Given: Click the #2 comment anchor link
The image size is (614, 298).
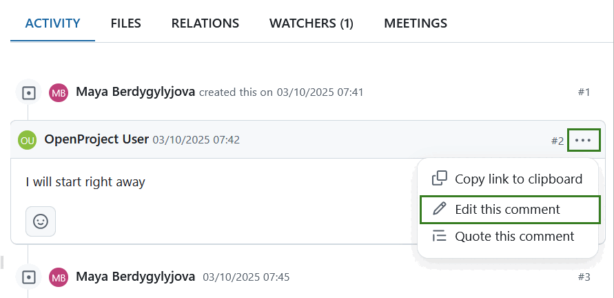Looking at the screenshot, I should 557,141.
